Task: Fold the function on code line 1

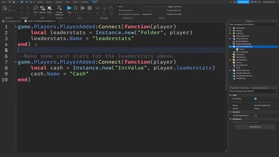Action: click(x=16, y=27)
